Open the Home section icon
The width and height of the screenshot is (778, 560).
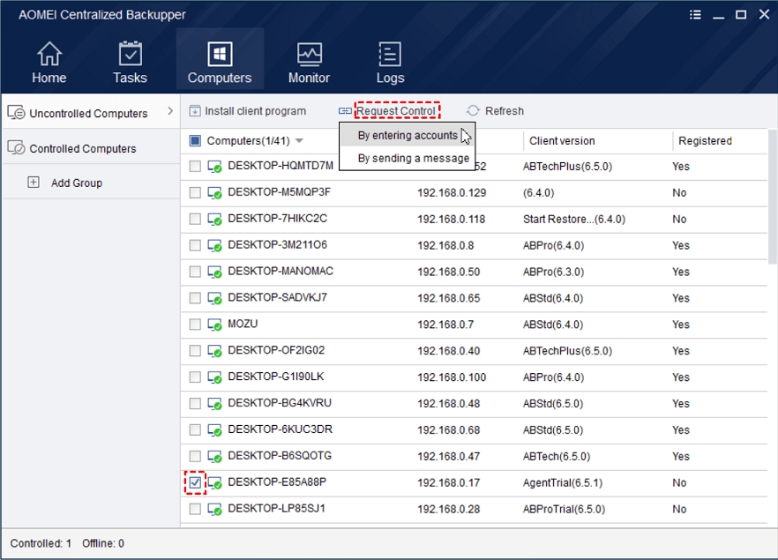tap(49, 54)
